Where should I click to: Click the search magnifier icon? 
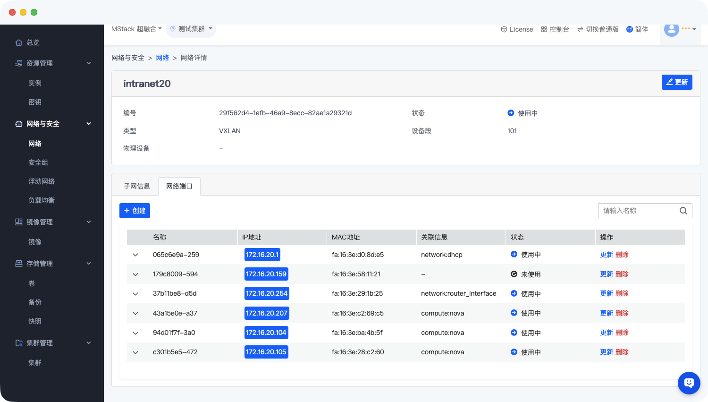point(683,211)
